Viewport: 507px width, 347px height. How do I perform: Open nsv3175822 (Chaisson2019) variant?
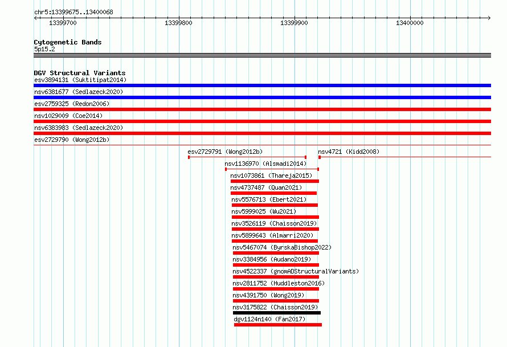(x=275, y=307)
